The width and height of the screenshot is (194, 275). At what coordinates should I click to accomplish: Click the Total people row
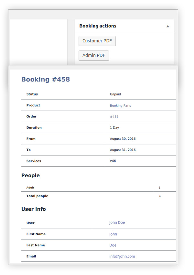tap(99, 196)
